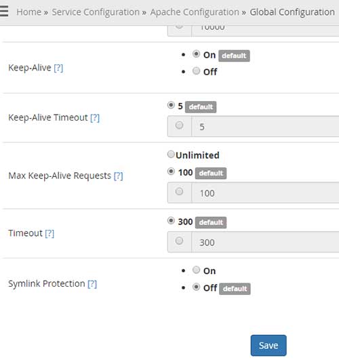Focus the custom Timeout field showing 300
The height and width of the screenshot is (360, 339).
[x=265, y=242]
